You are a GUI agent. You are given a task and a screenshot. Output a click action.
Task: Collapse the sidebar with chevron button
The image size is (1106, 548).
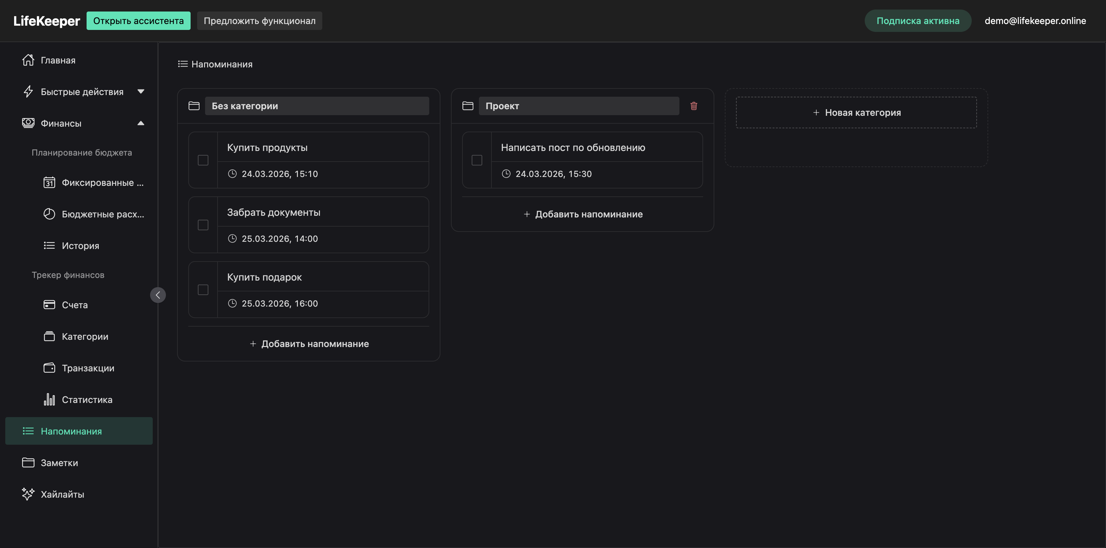(x=158, y=295)
